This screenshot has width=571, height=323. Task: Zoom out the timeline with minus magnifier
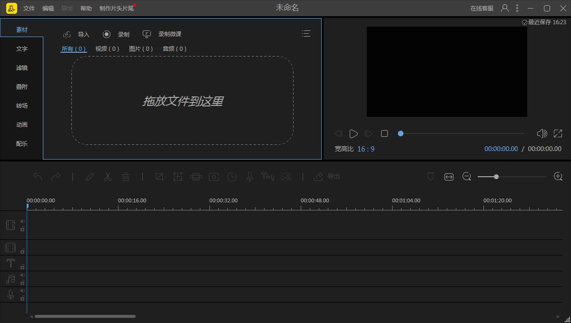point(467,177)
